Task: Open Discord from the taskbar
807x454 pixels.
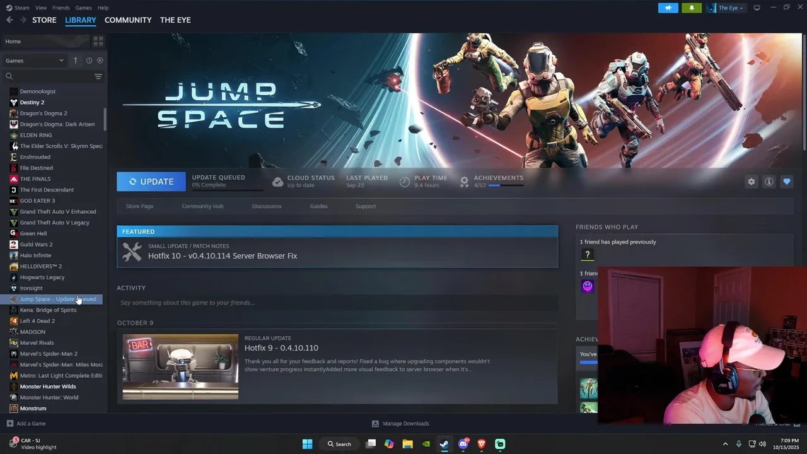Action: (x=463, y=444)
